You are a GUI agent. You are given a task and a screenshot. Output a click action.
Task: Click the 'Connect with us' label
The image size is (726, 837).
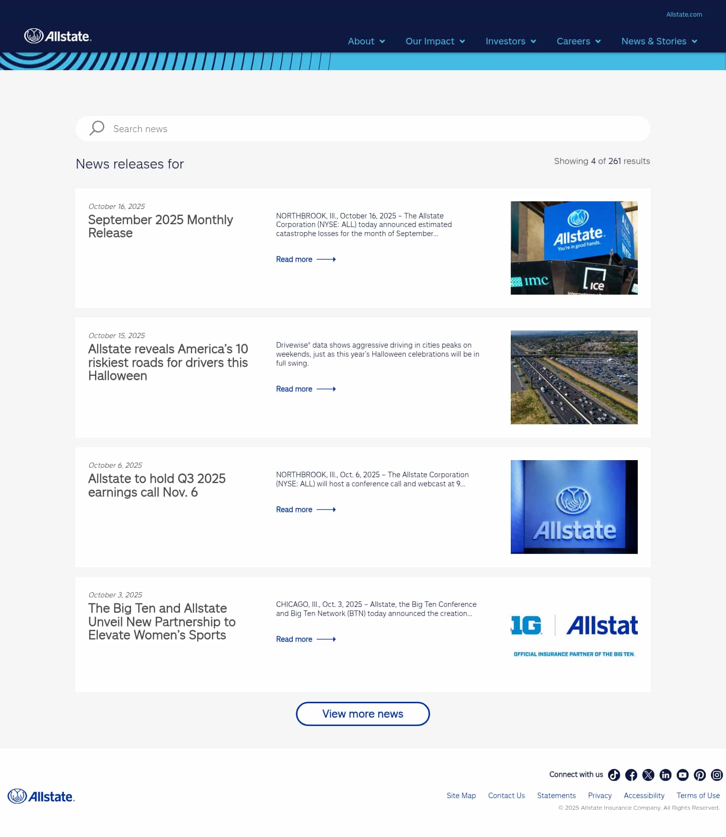[576, 774]
